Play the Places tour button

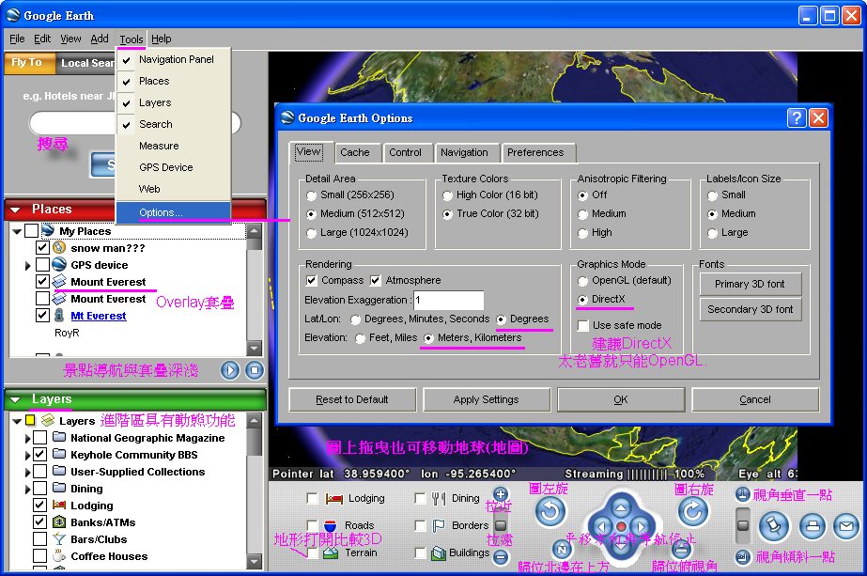(x=230, y=370)
